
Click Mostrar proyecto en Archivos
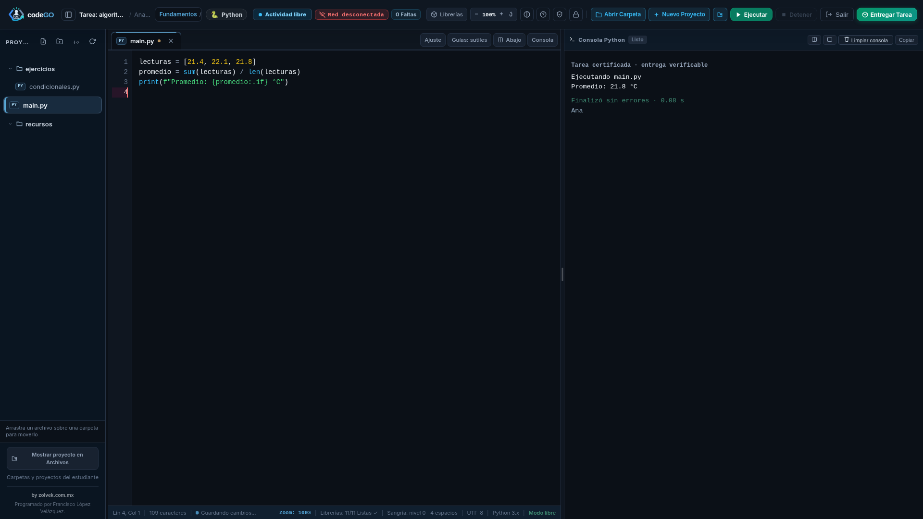click(52, 458)
